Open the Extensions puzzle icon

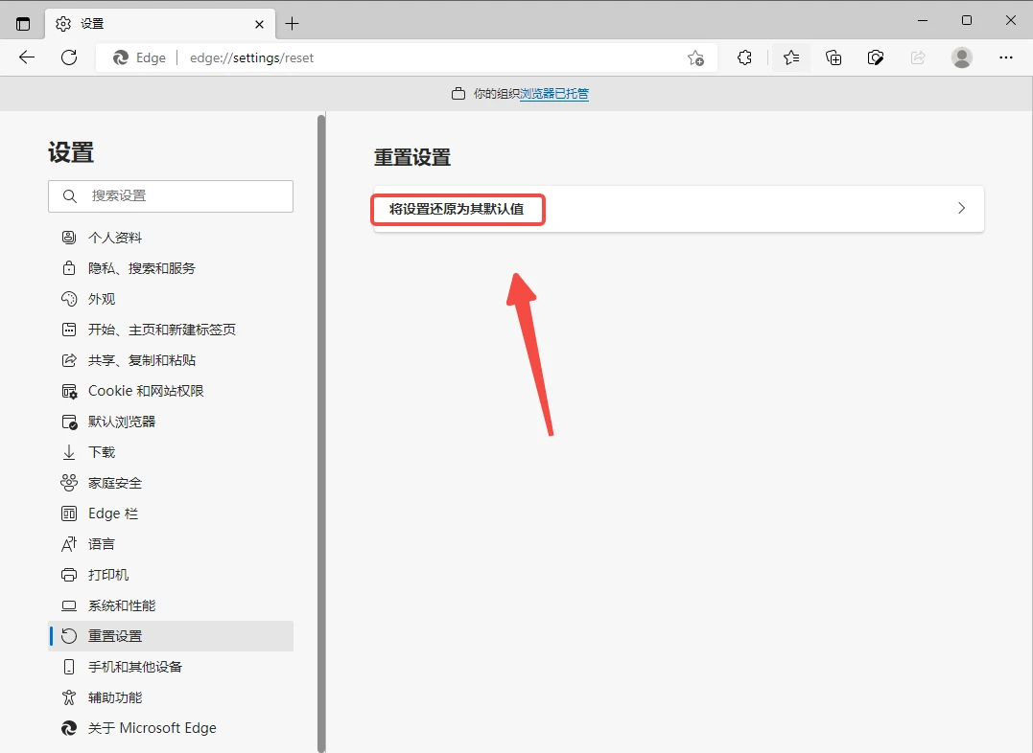click(744, 57)
